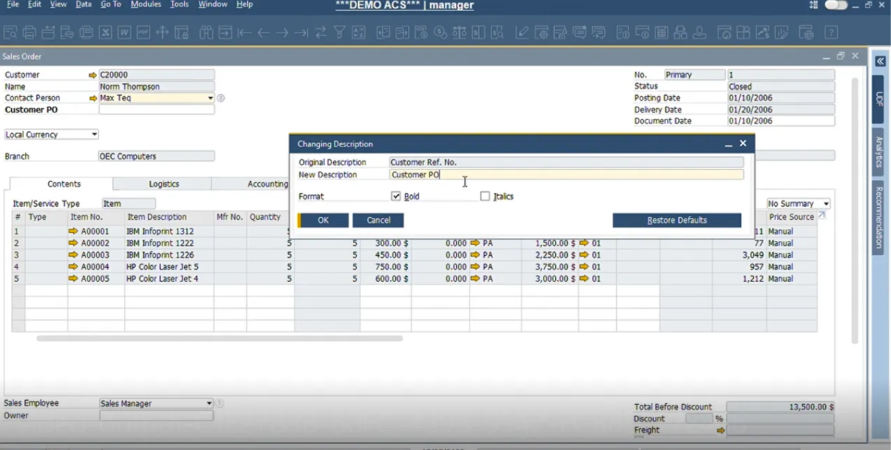Cancel the Changing Description dialog

[378, 219]
